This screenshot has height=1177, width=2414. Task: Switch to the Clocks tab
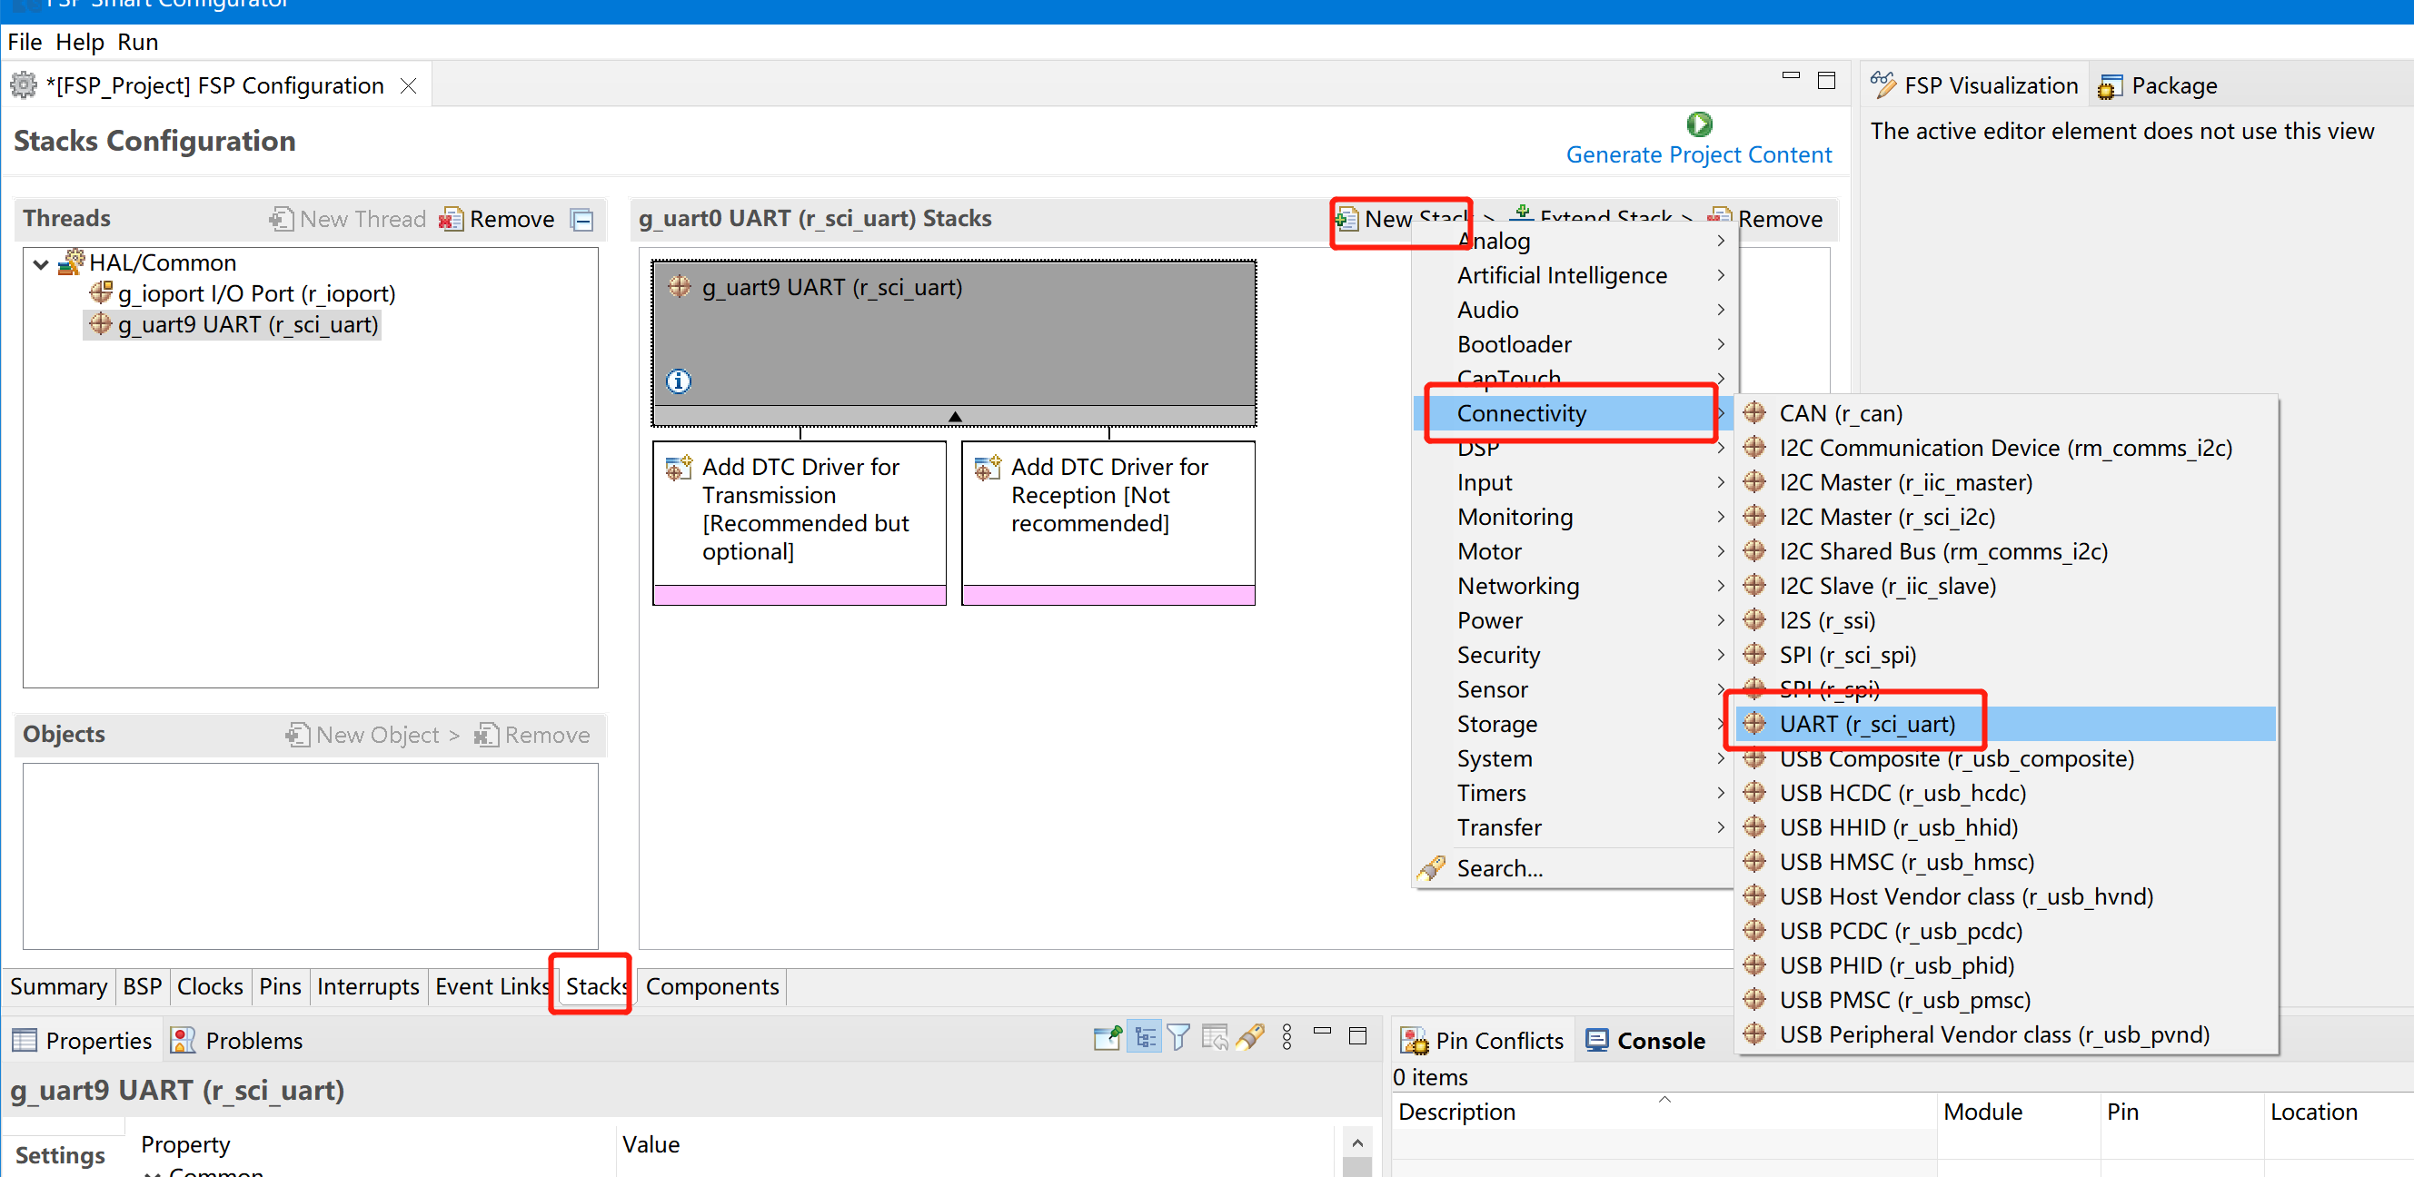(210, 987)
